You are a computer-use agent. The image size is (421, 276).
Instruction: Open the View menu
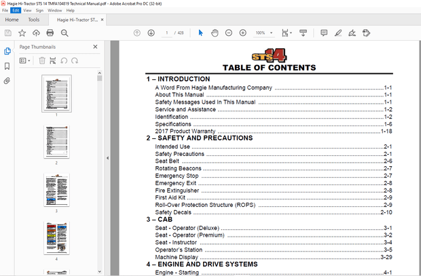(27, 10)
